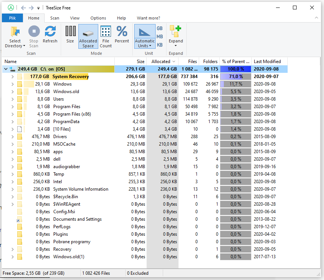This screenshot has width=324, height=280.
Task: Click the file icon beside [10 Files]
Action: 19,129
